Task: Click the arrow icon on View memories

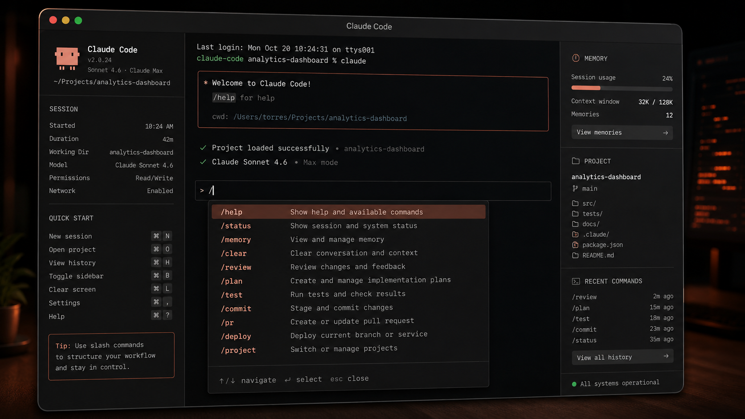Action: (x=665, y=133)
